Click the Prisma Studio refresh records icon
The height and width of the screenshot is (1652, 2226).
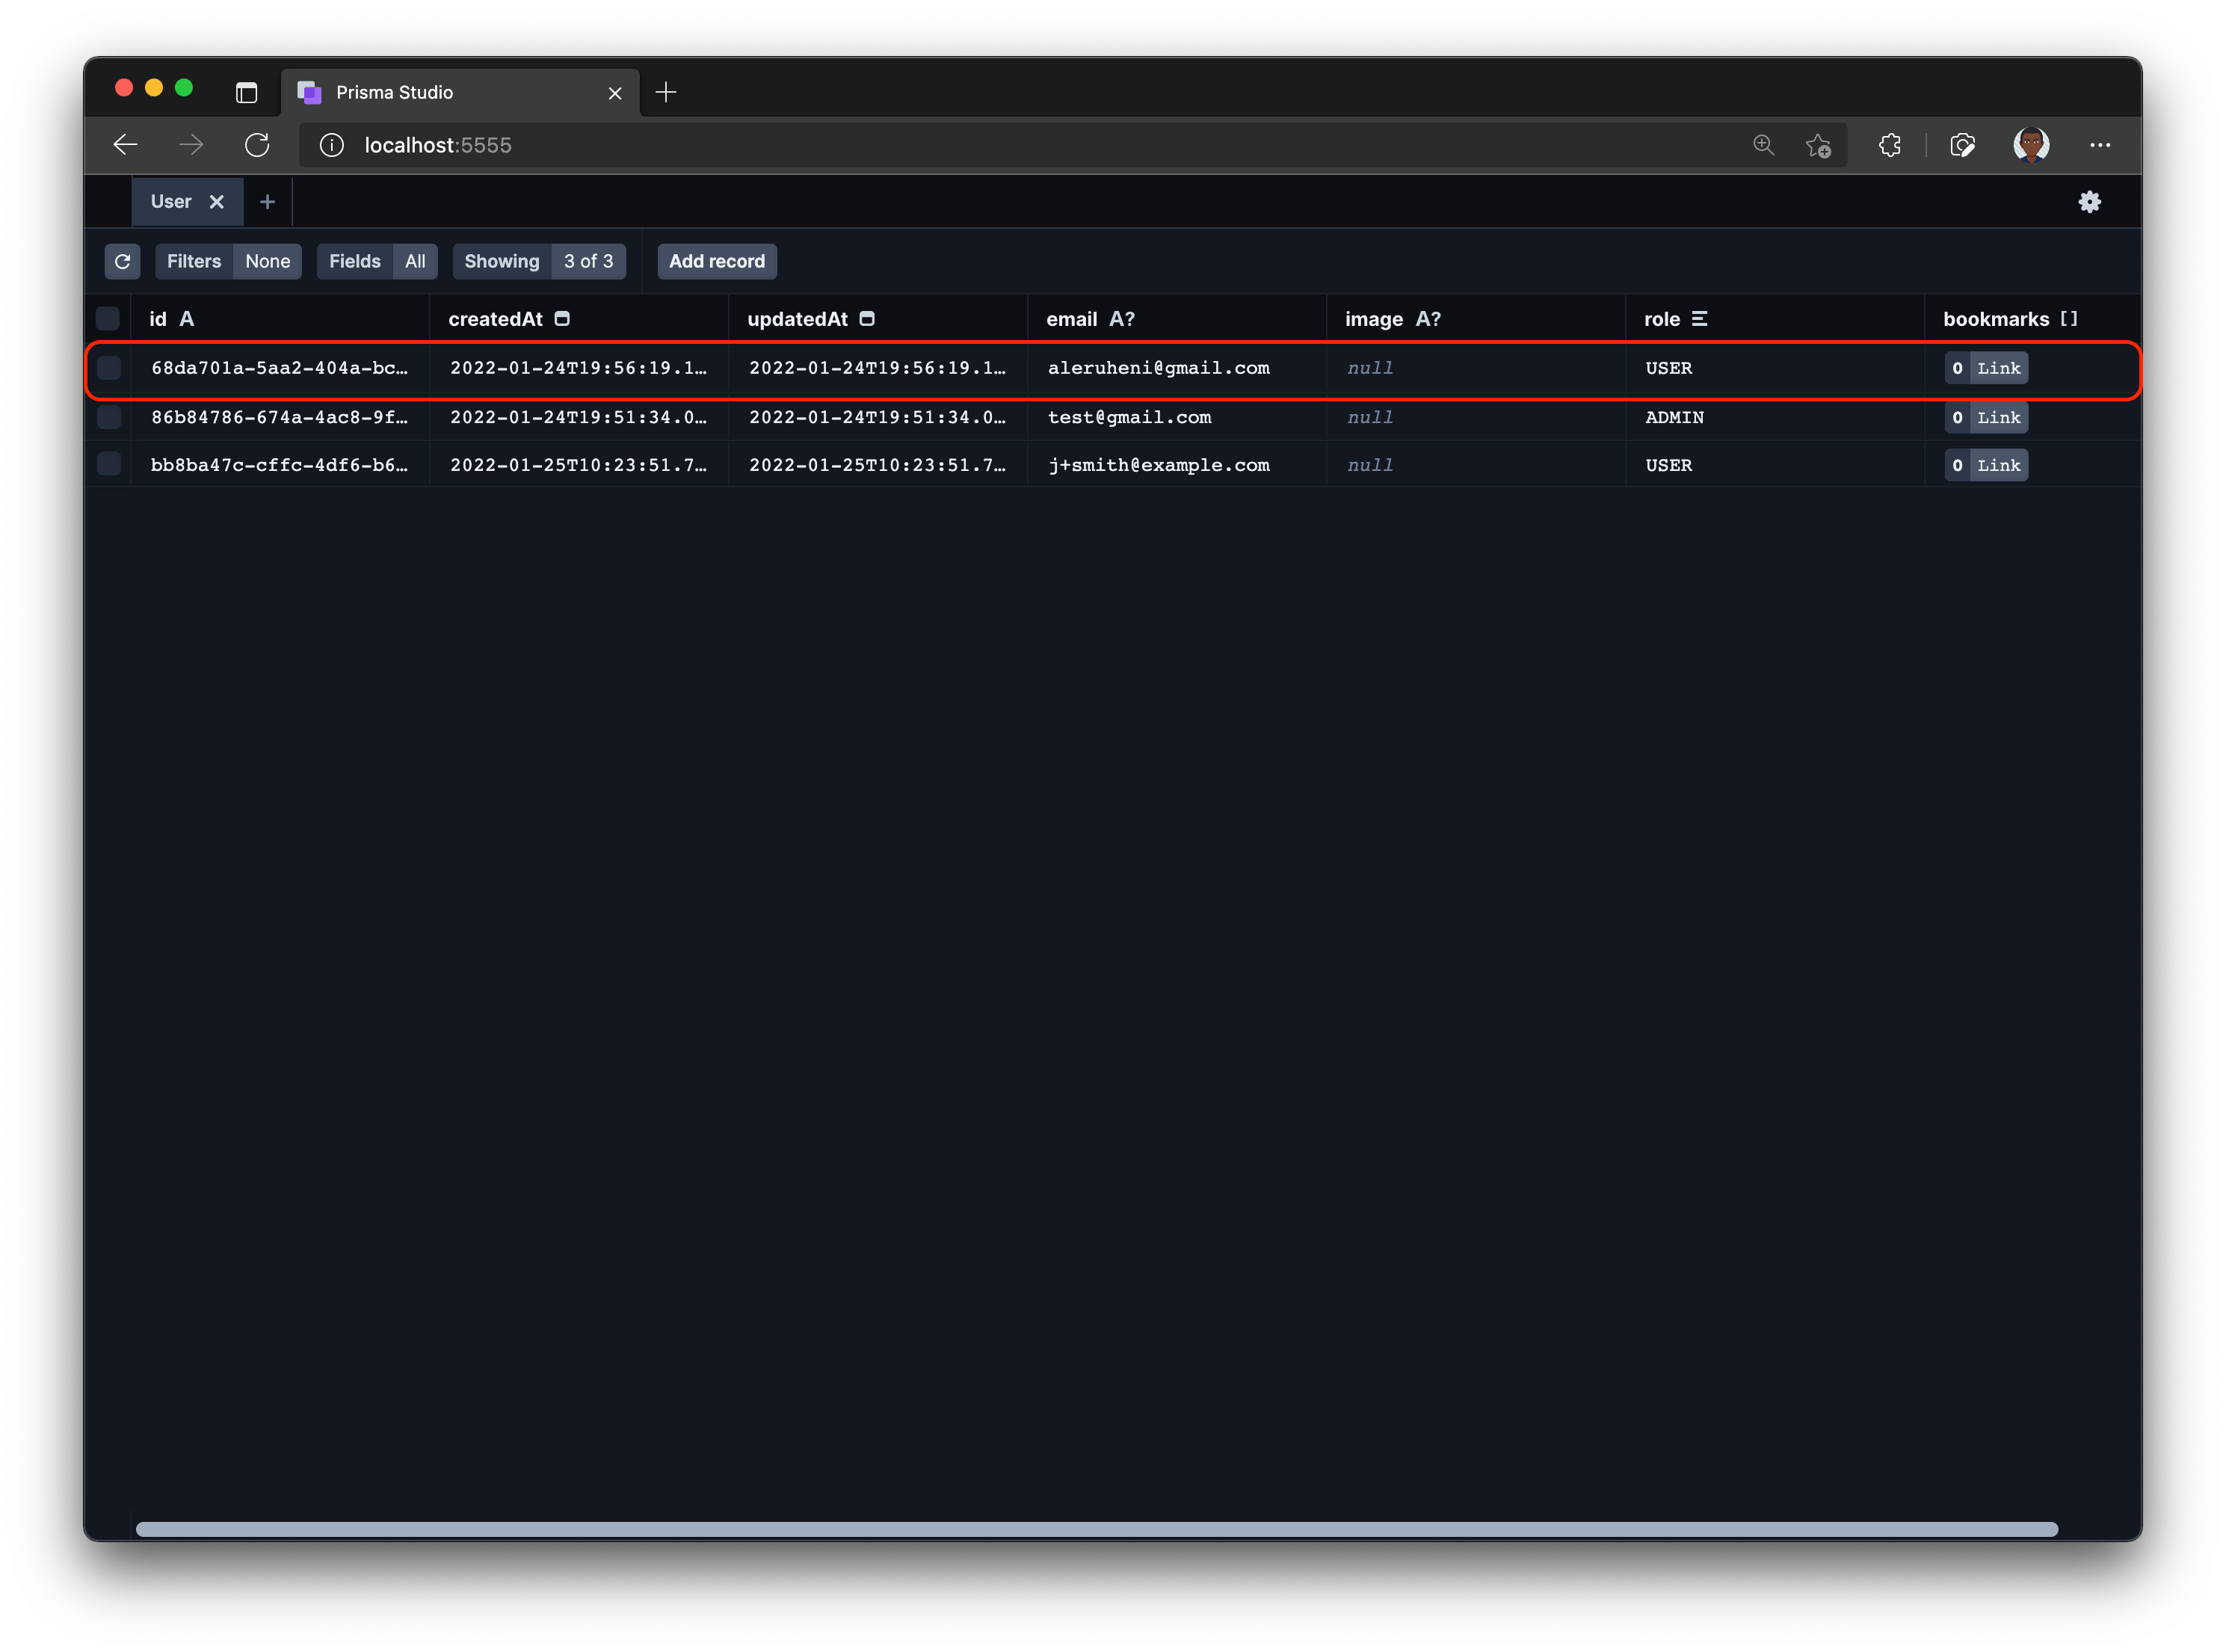pyautogui.click(x=122, y=261)
